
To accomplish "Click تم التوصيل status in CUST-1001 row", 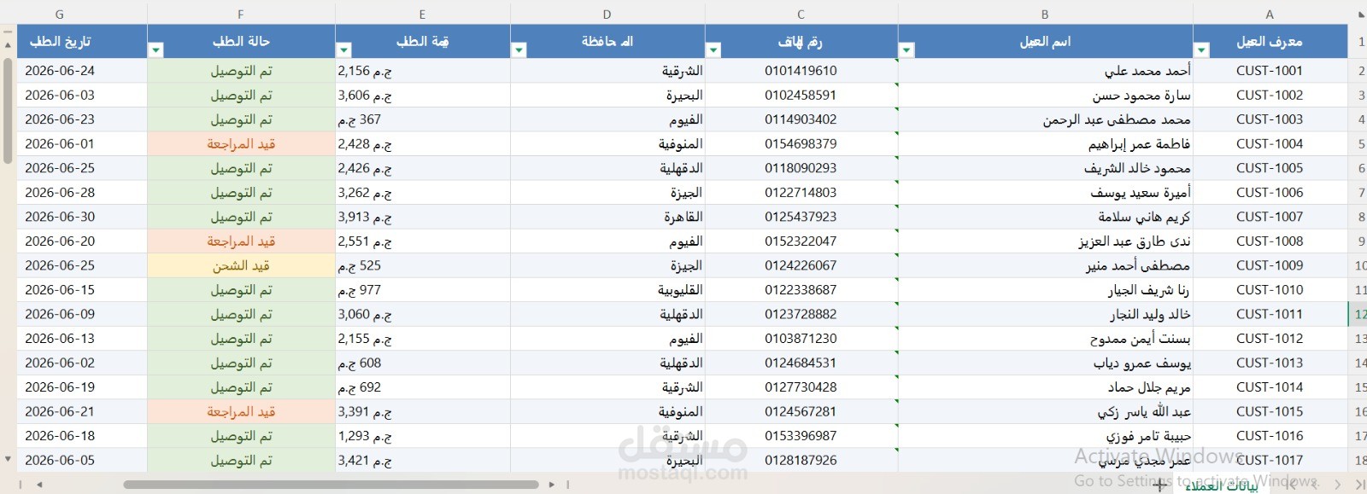I will [x=241, y=71].
